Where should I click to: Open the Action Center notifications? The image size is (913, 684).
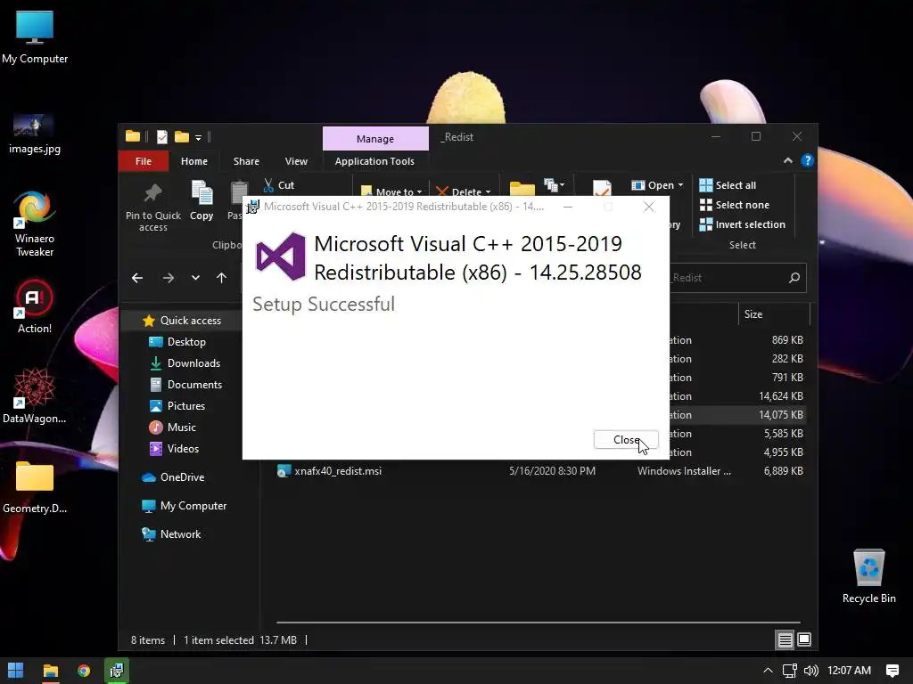(892, 671)
